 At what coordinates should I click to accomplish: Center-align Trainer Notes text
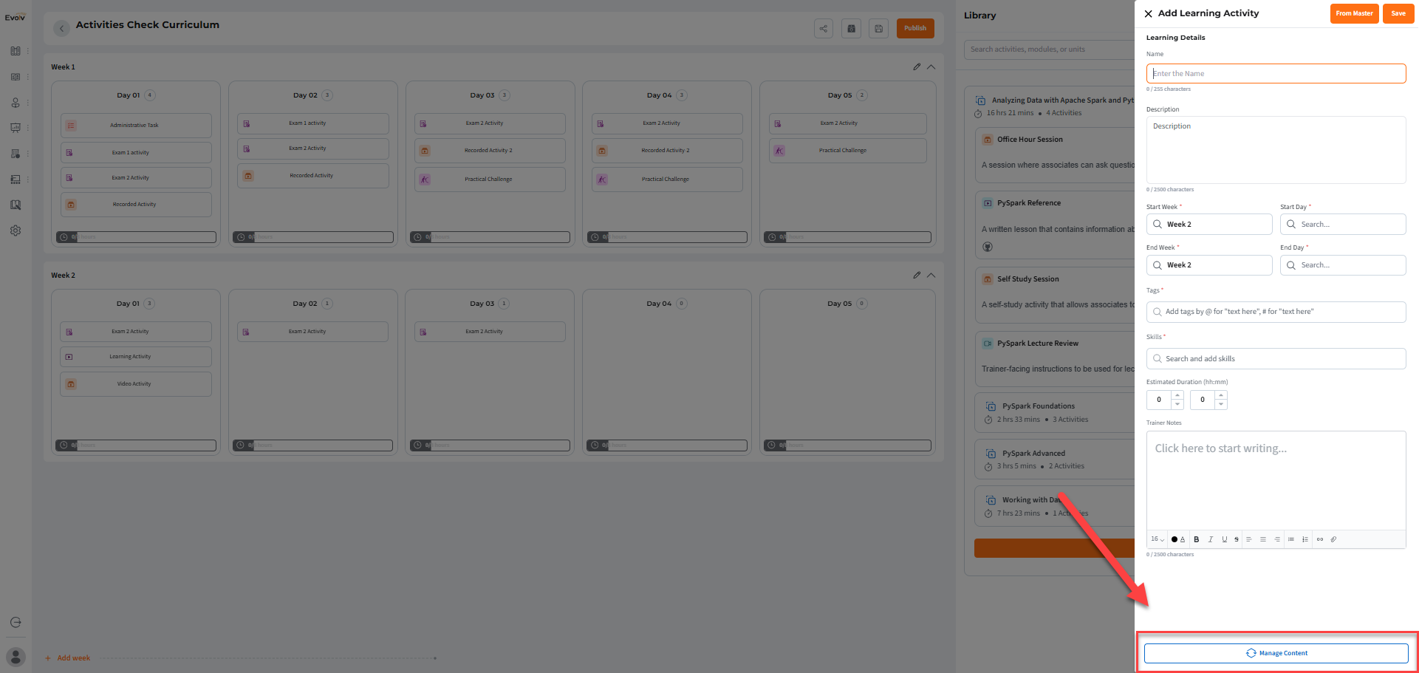pos(1263,539)
